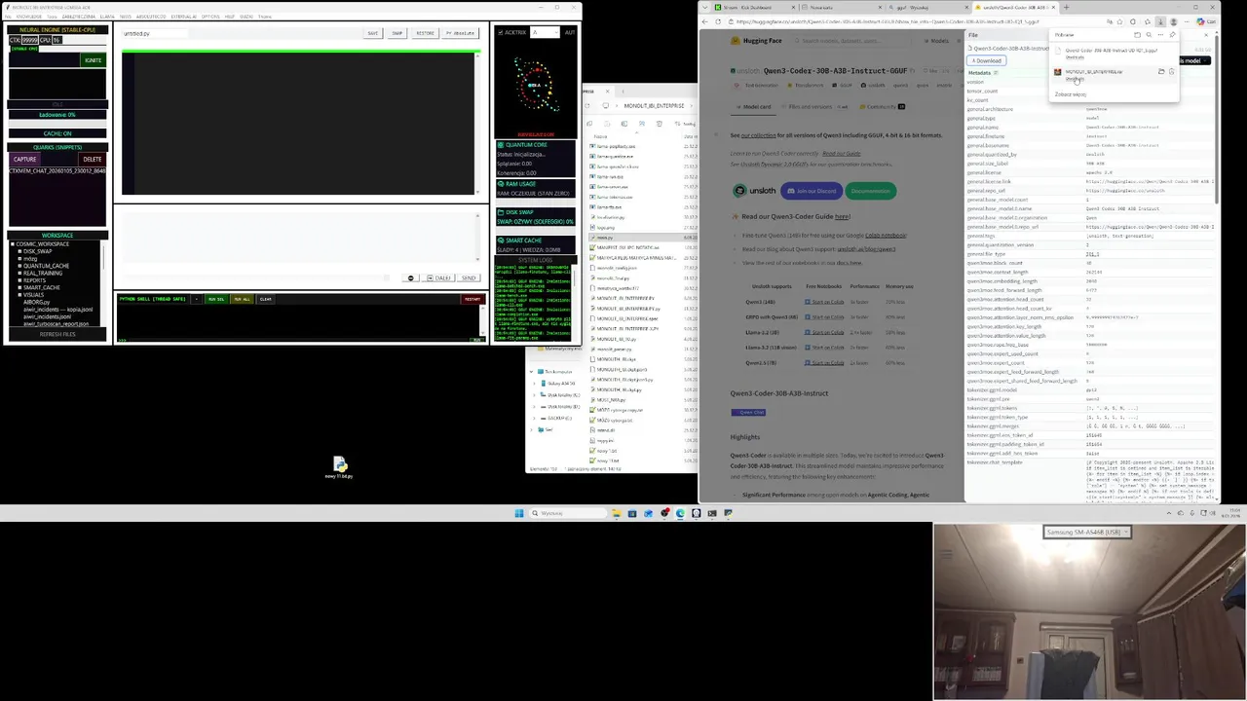Image resolution: width=1247 pixels, height=701 pixels.
Task: Expand the REAL_TRAINING folder node
Action: click(x=19, y=273)
